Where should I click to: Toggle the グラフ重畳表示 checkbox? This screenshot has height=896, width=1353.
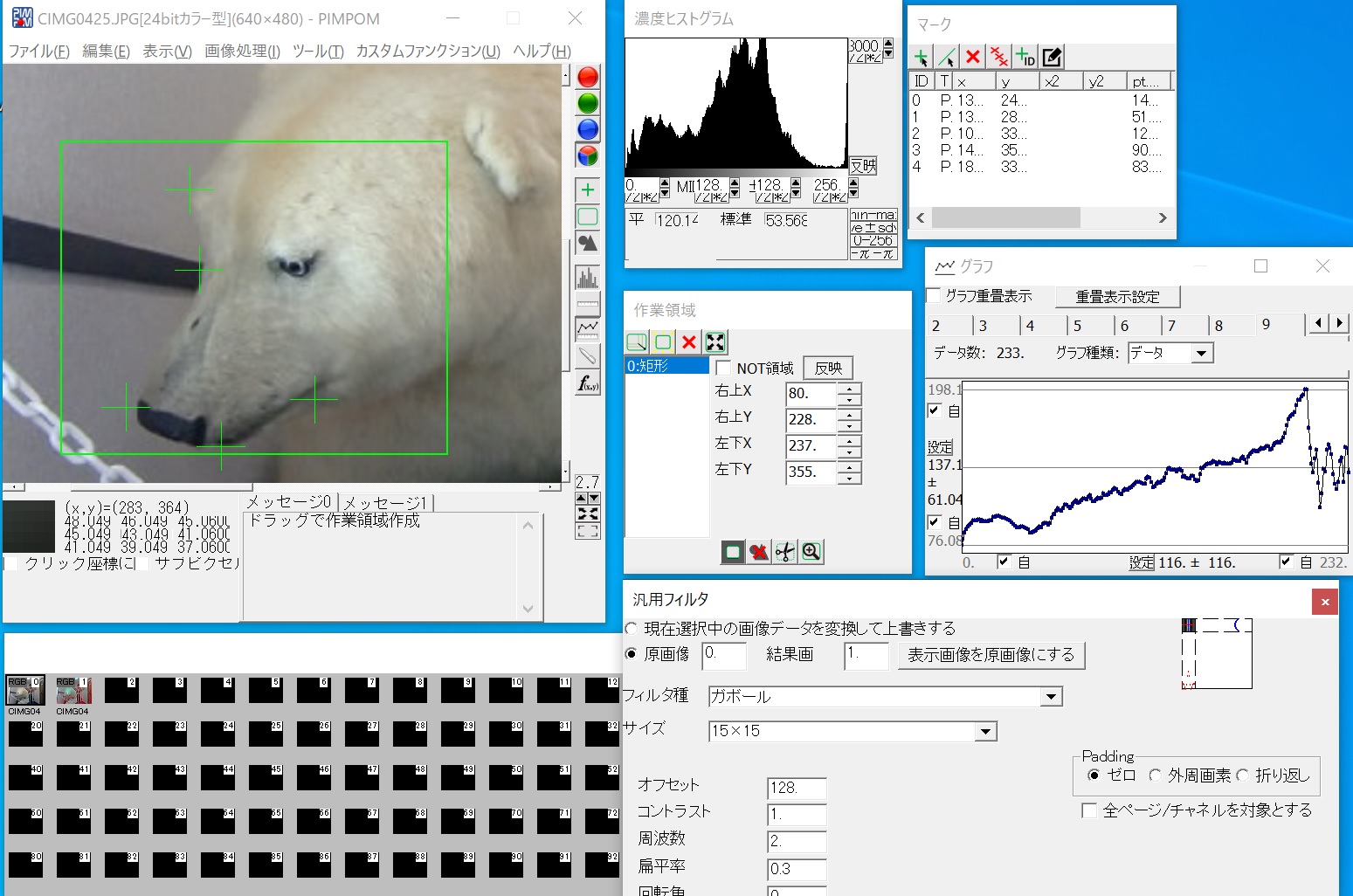pyautogui.click(x=933, y=296)
